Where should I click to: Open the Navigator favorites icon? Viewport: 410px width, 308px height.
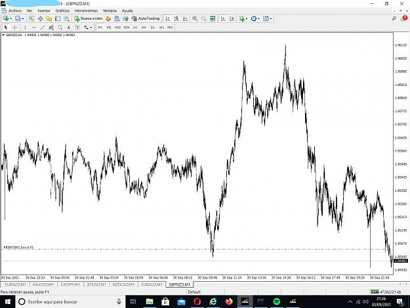(49, 18)
